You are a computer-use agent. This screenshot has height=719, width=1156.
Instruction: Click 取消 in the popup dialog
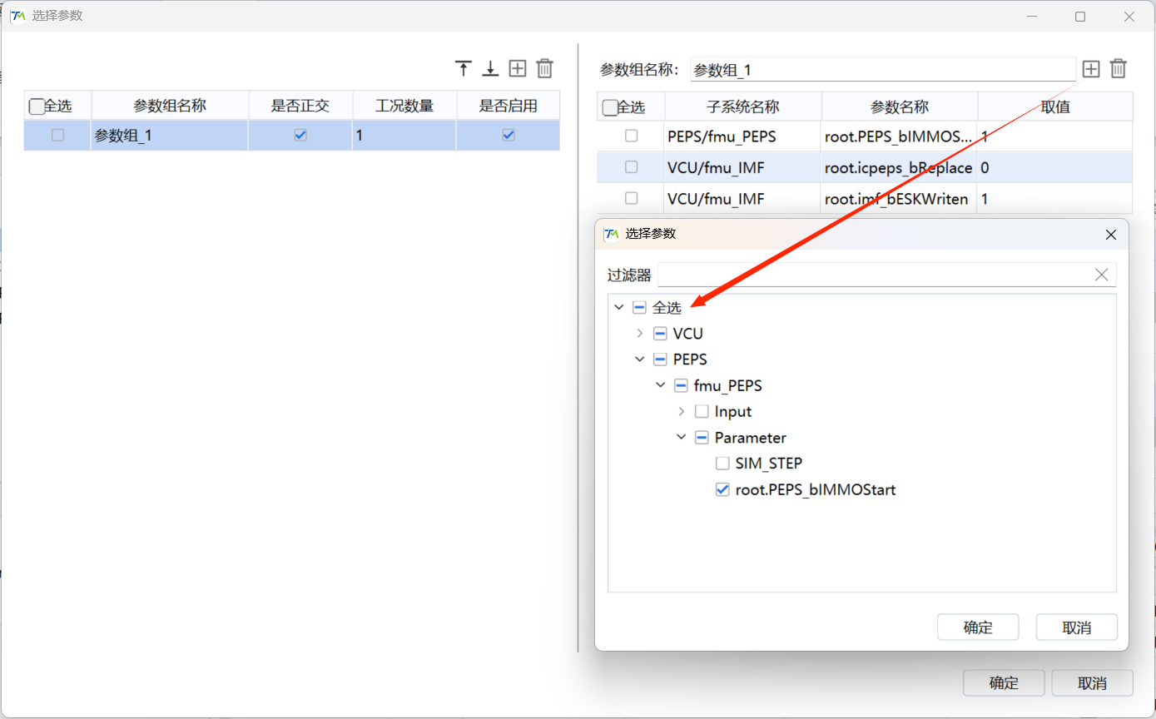coord(1077,627)
